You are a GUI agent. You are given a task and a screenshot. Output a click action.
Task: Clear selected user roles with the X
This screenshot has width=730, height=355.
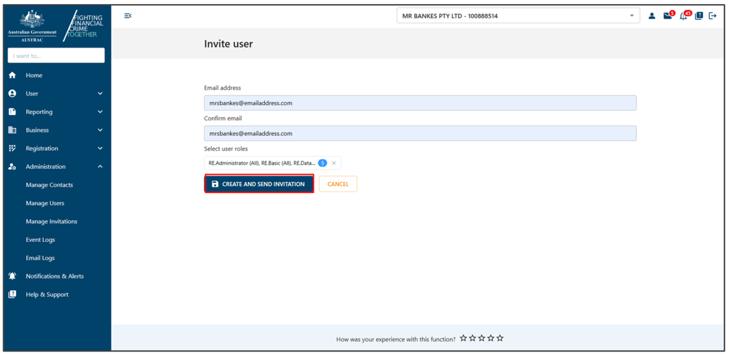[334, 163]
